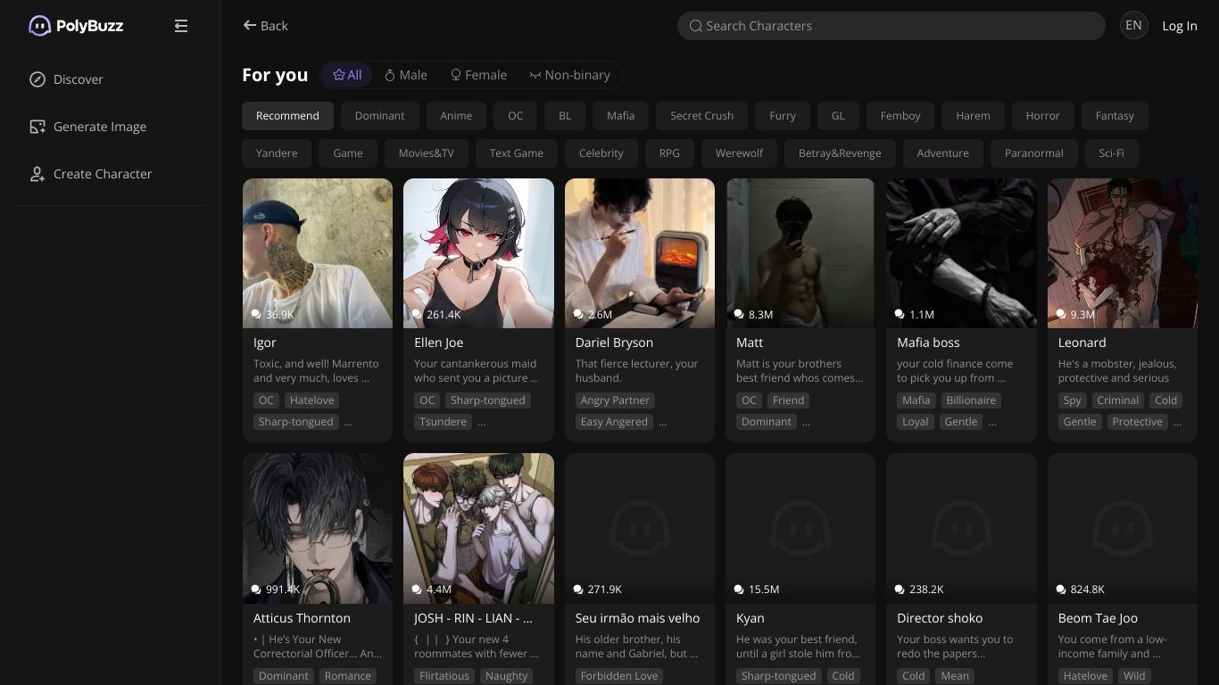Screen dimensions: 1219x685
Task: Select the Horror category tag
Action: pos(1042,116)
